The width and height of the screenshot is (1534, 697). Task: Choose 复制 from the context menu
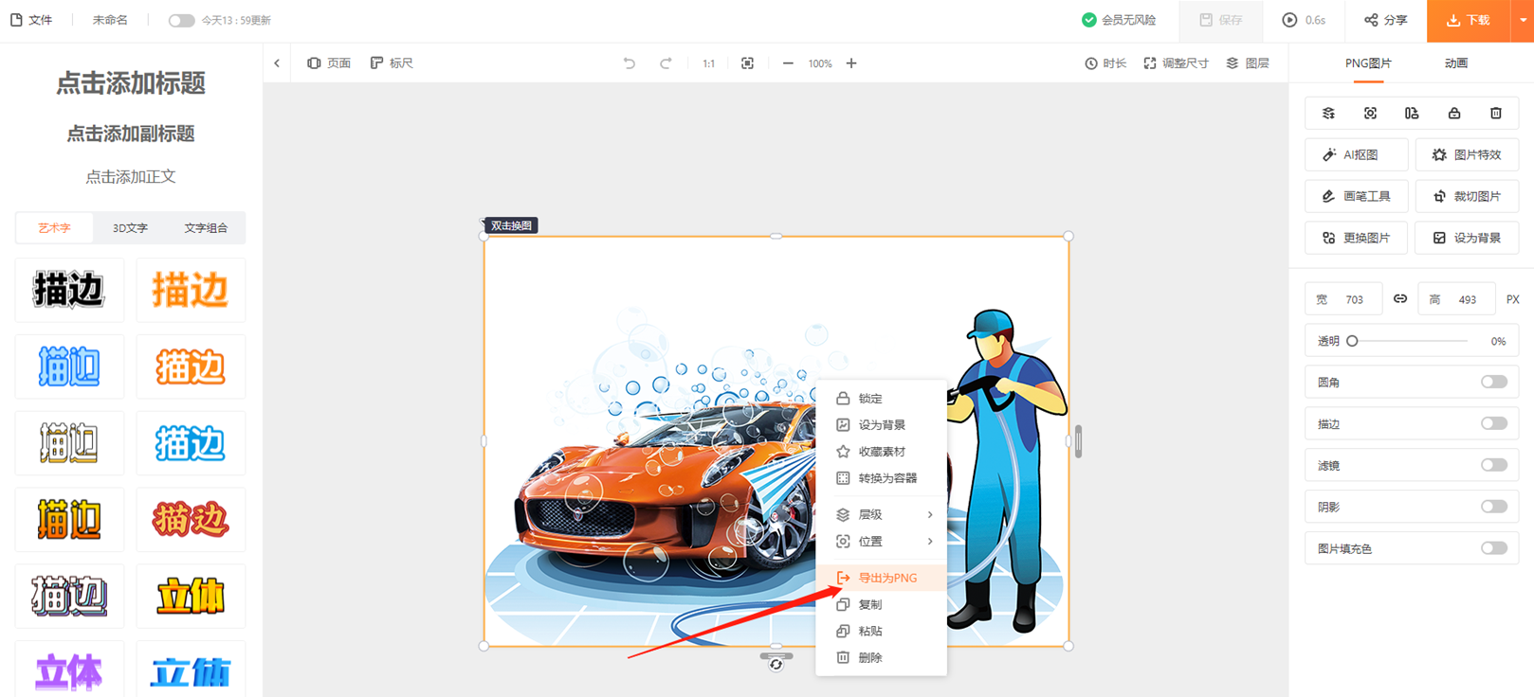point(882,604)
